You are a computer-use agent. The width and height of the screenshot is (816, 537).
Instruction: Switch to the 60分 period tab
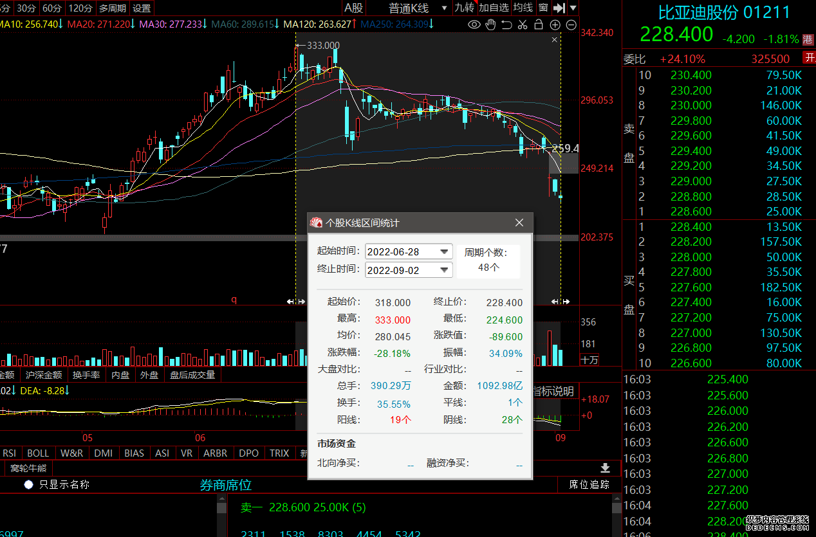[x=51, y=8]
